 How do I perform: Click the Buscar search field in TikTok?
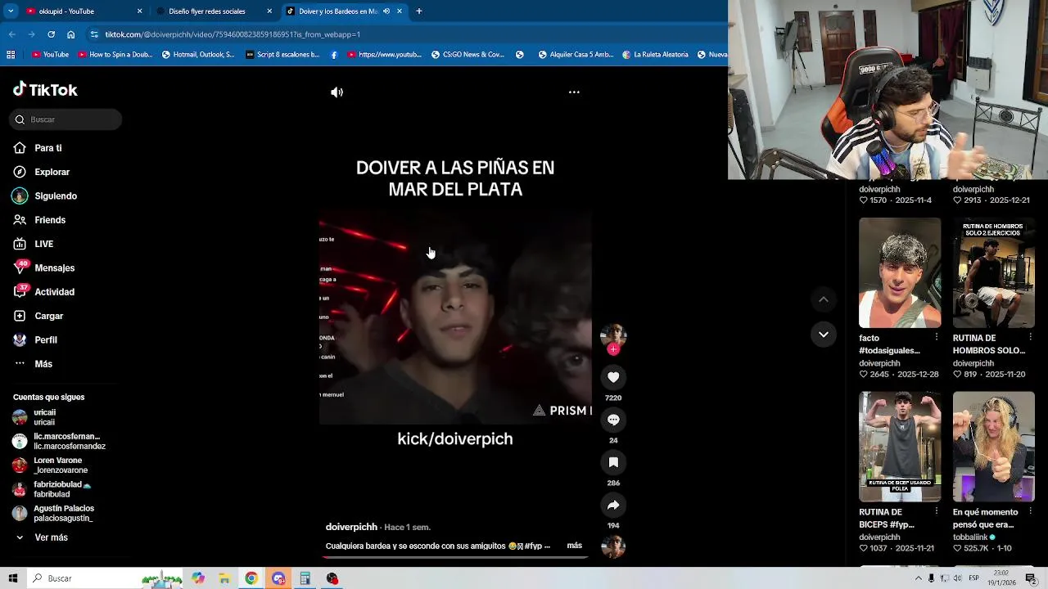pyautogui.click(x=65, y=119)
